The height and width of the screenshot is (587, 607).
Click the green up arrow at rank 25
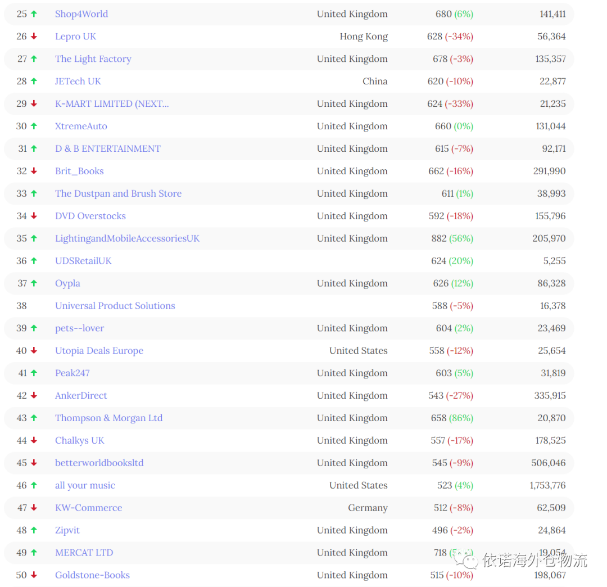[x=34, y=14]
